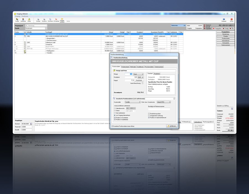Open the Artikel toolbar icon
Viewport: 249px width, 194px height.
29,19
